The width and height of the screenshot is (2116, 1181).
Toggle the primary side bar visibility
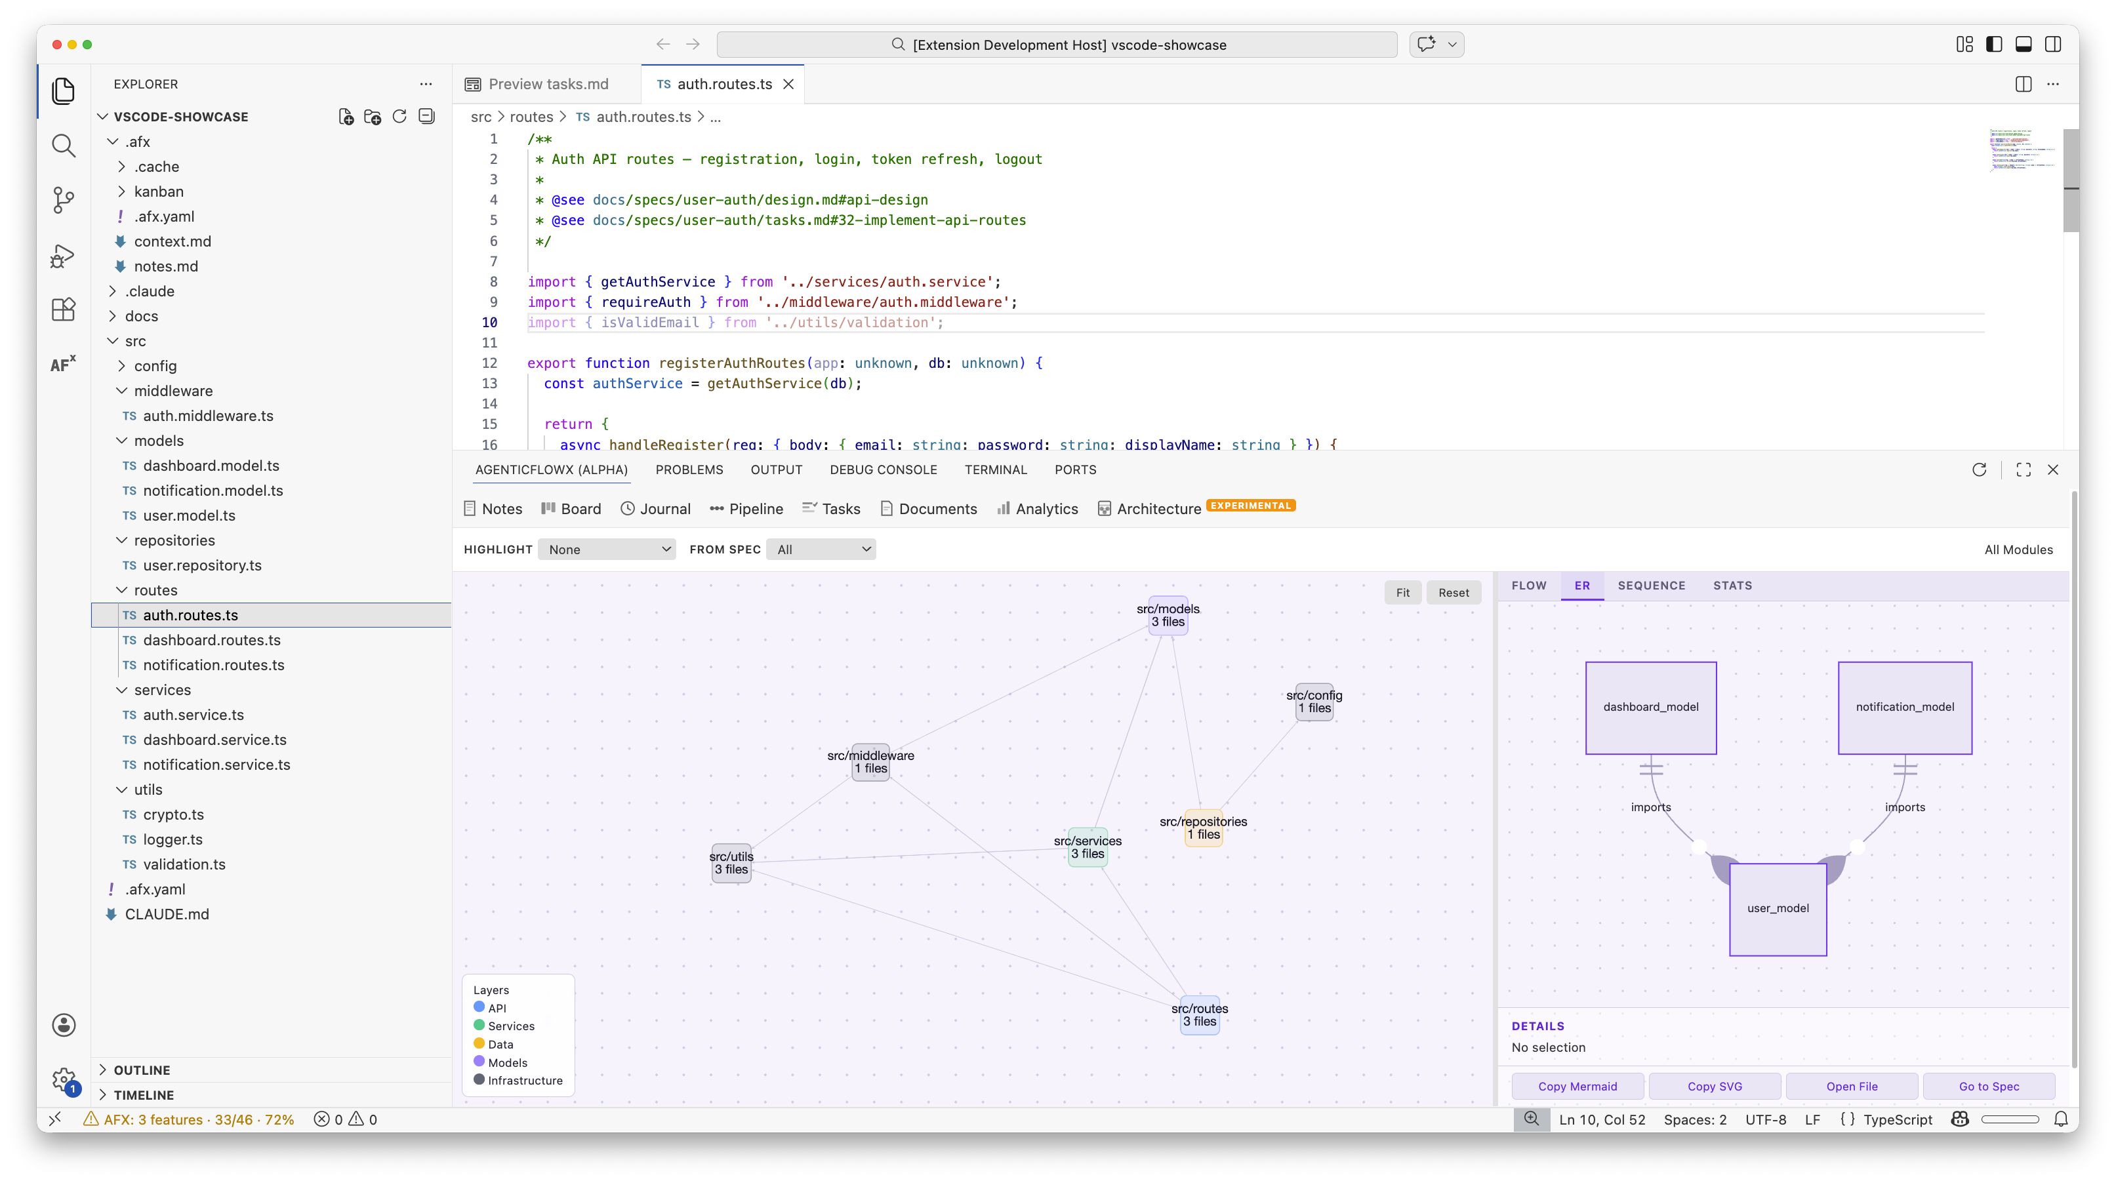[1993, 45]
